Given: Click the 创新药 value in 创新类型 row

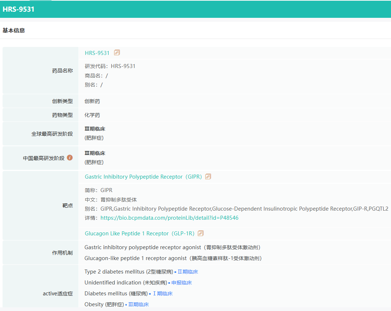Looking at the screenshot, I should point(92,101).
